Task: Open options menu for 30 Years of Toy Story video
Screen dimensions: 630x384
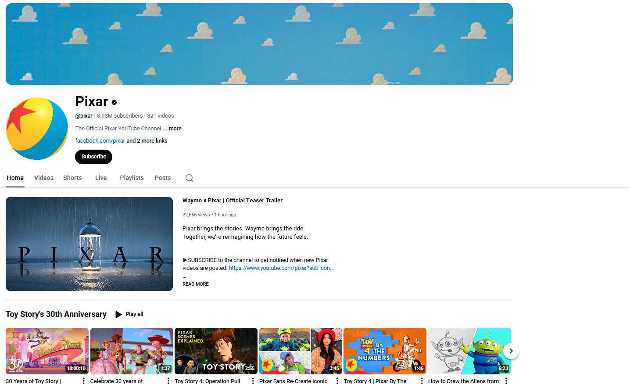Action: coord(83,381)
